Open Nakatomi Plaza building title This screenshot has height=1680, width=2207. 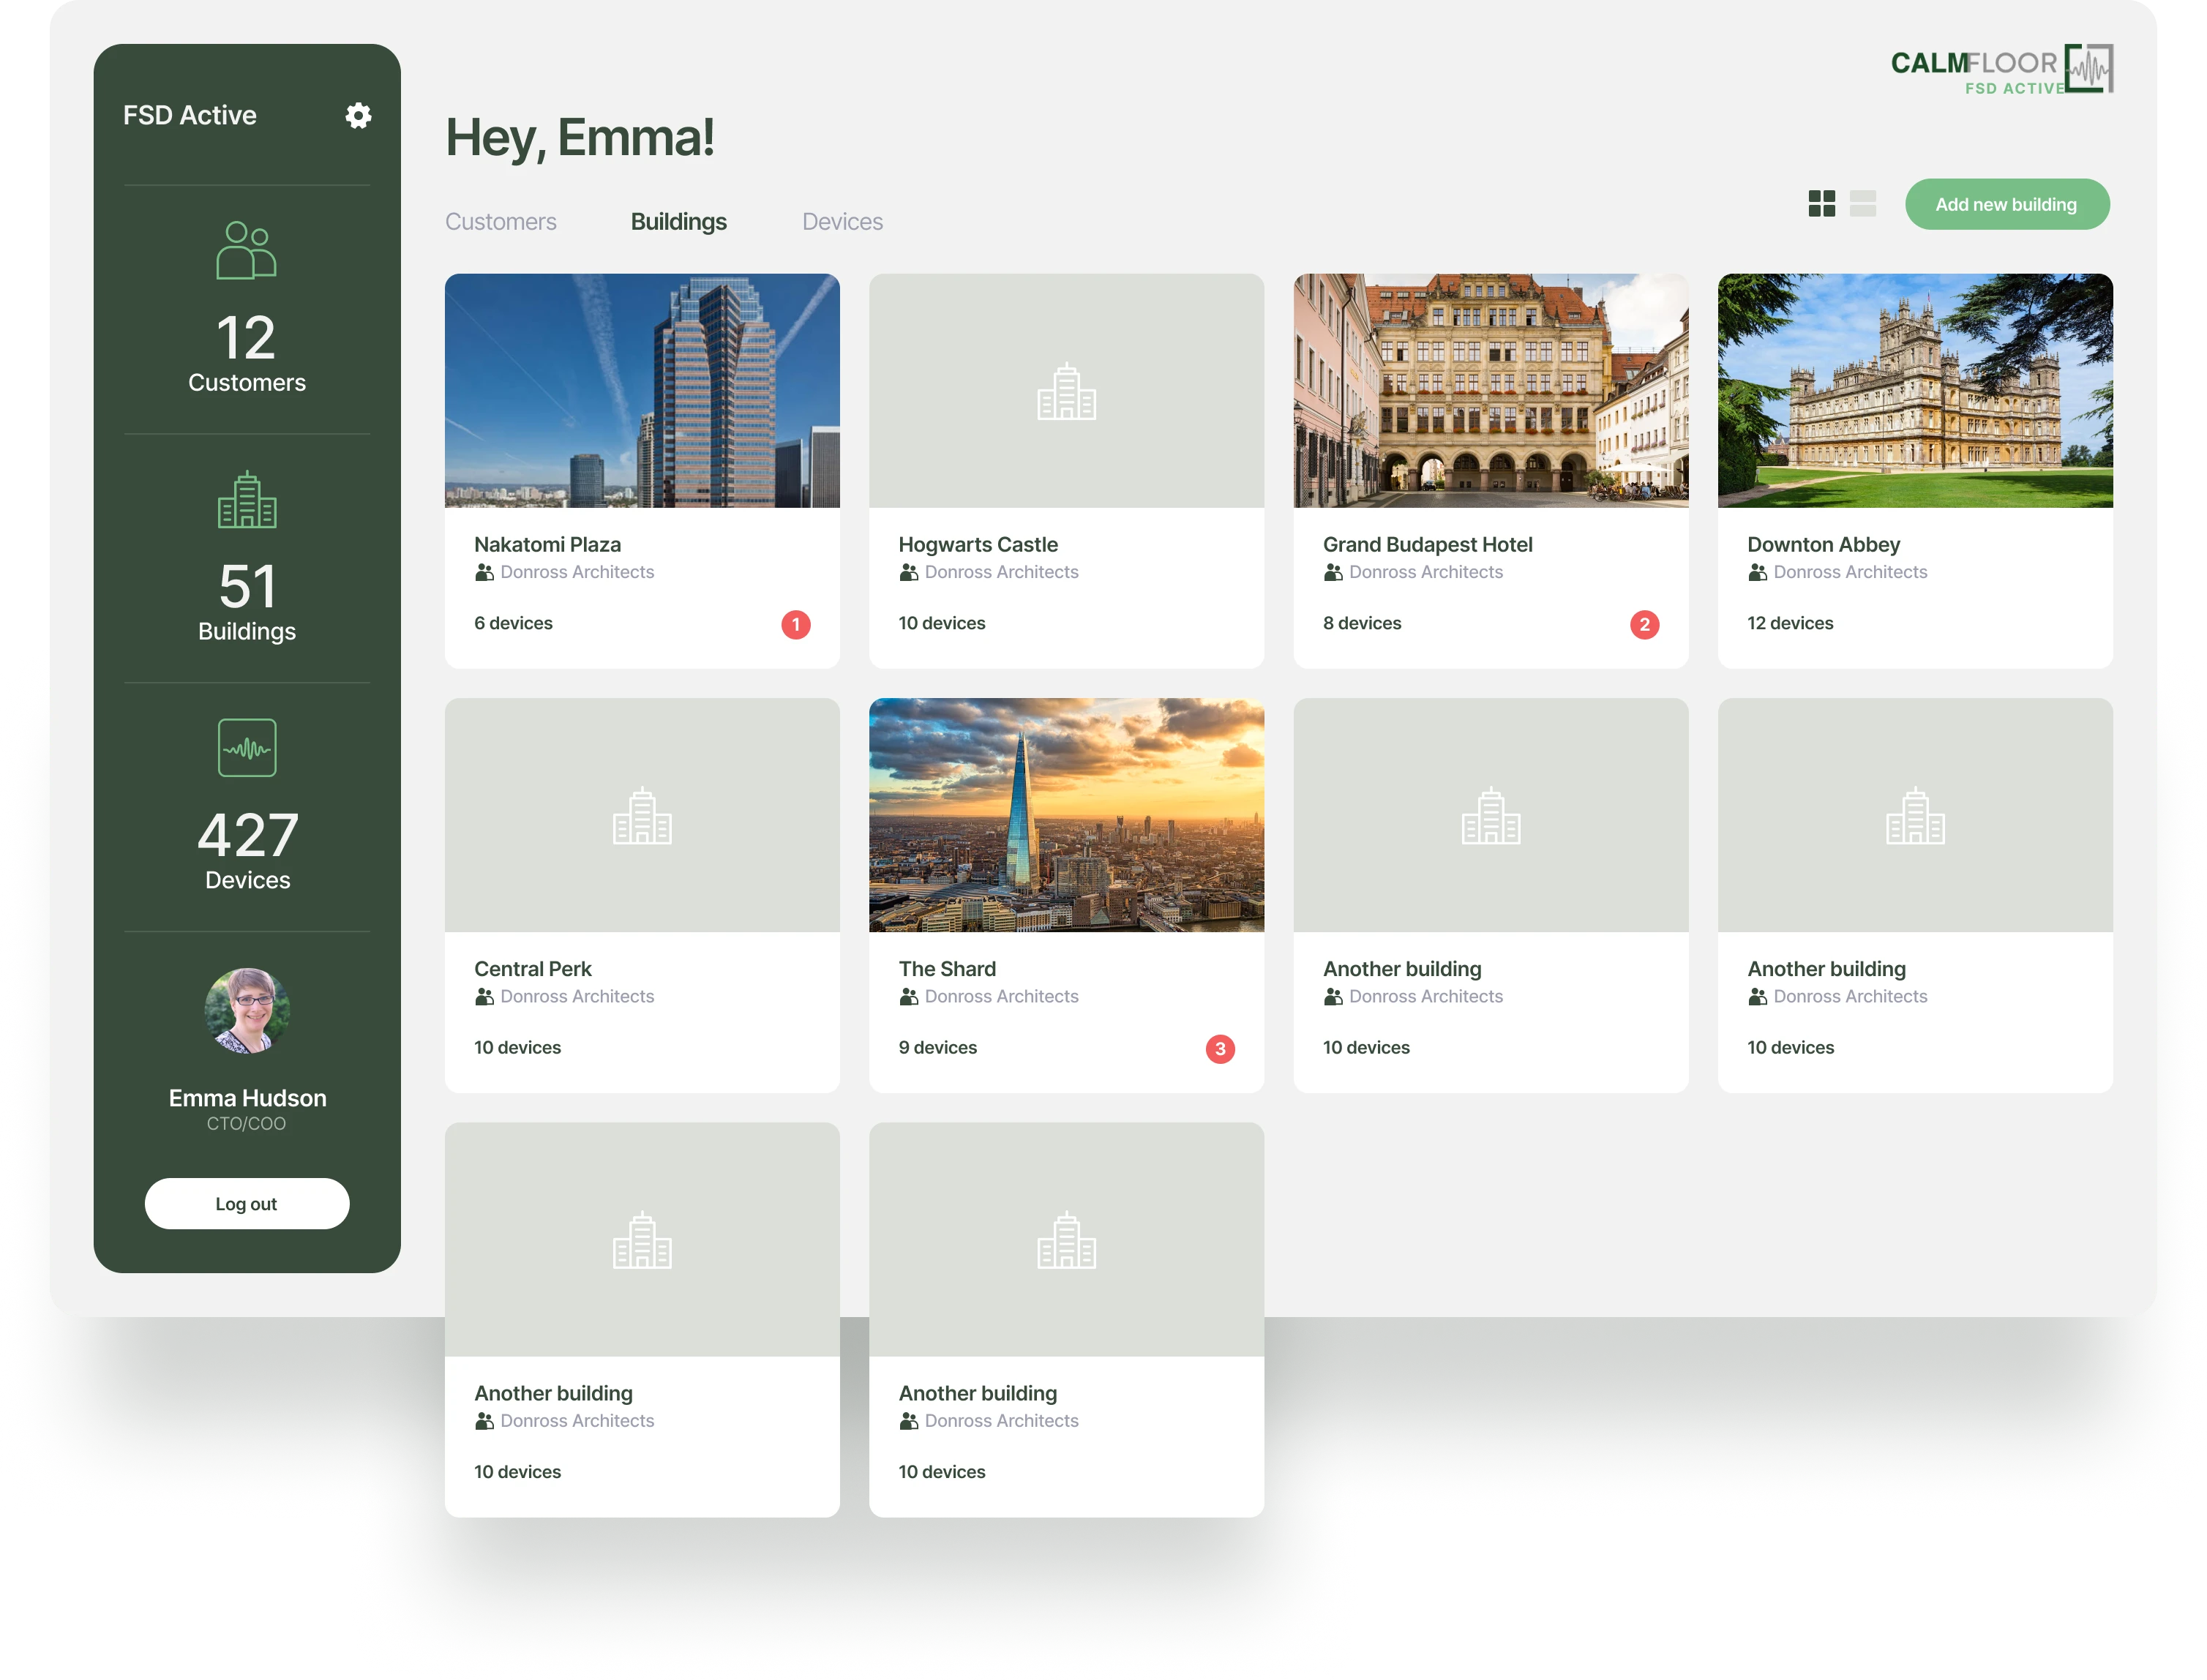(547, 544)
